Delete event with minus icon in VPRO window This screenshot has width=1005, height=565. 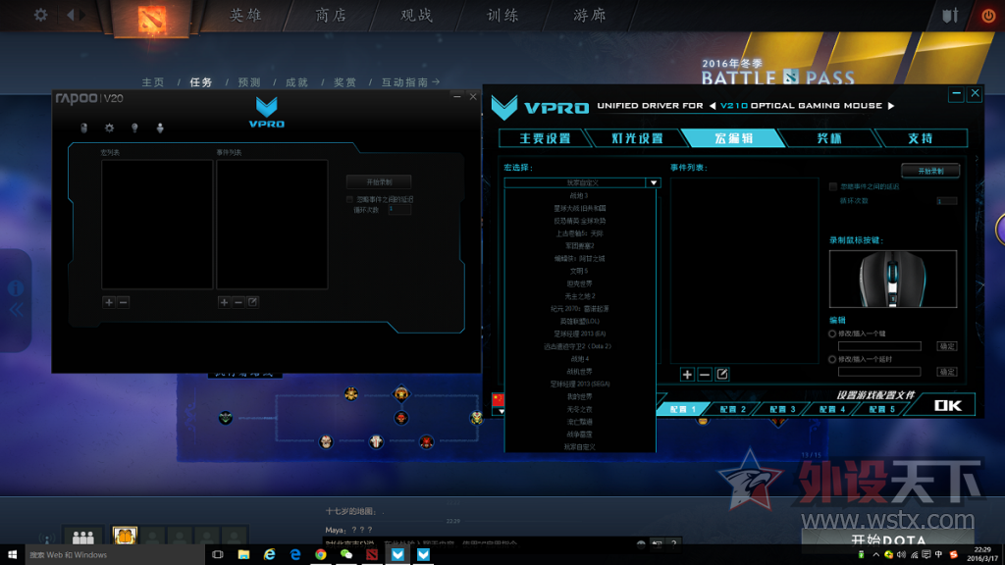coord(705,374)
